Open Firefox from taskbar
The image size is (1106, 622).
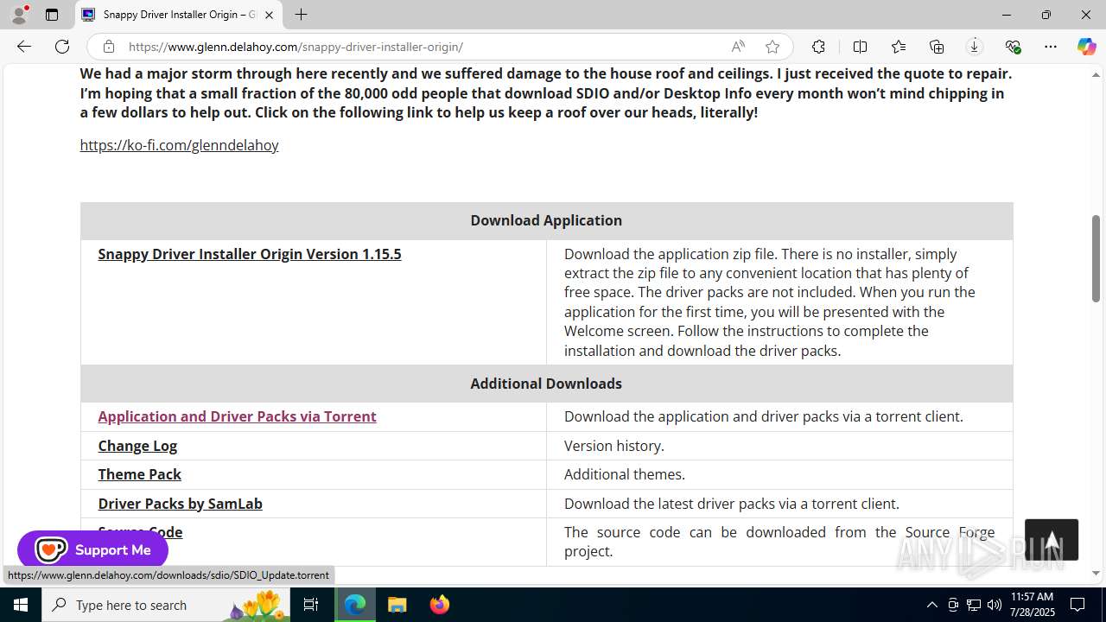pyautogui.click(x=439, y=605)
